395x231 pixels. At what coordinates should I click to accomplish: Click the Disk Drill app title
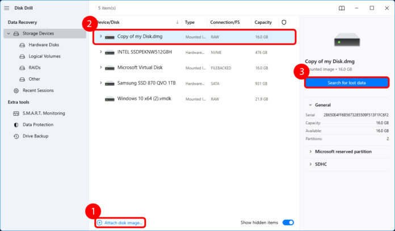[23, 8]
